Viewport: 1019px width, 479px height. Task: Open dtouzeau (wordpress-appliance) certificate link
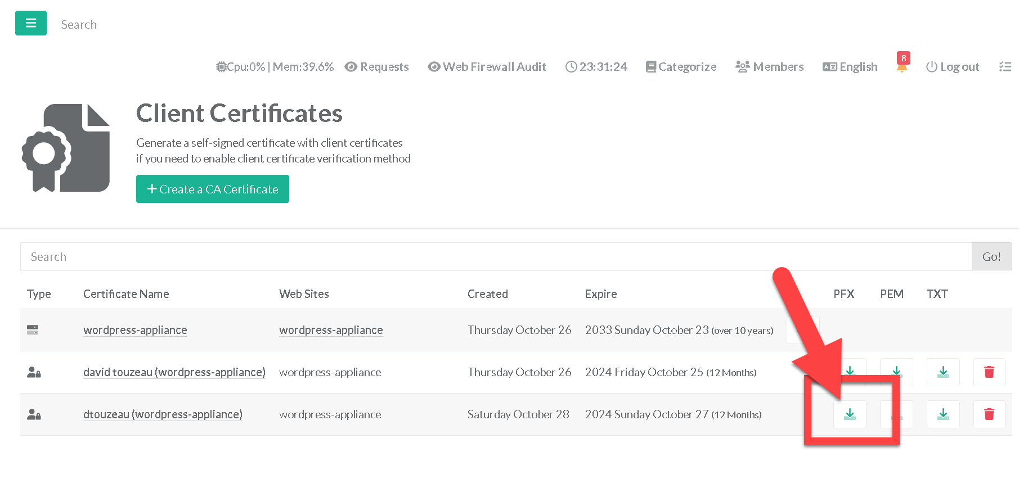(163, 414)
